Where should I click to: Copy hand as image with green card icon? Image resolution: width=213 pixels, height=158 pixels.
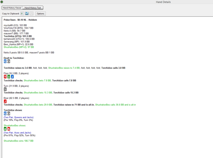tap(22, 14)
